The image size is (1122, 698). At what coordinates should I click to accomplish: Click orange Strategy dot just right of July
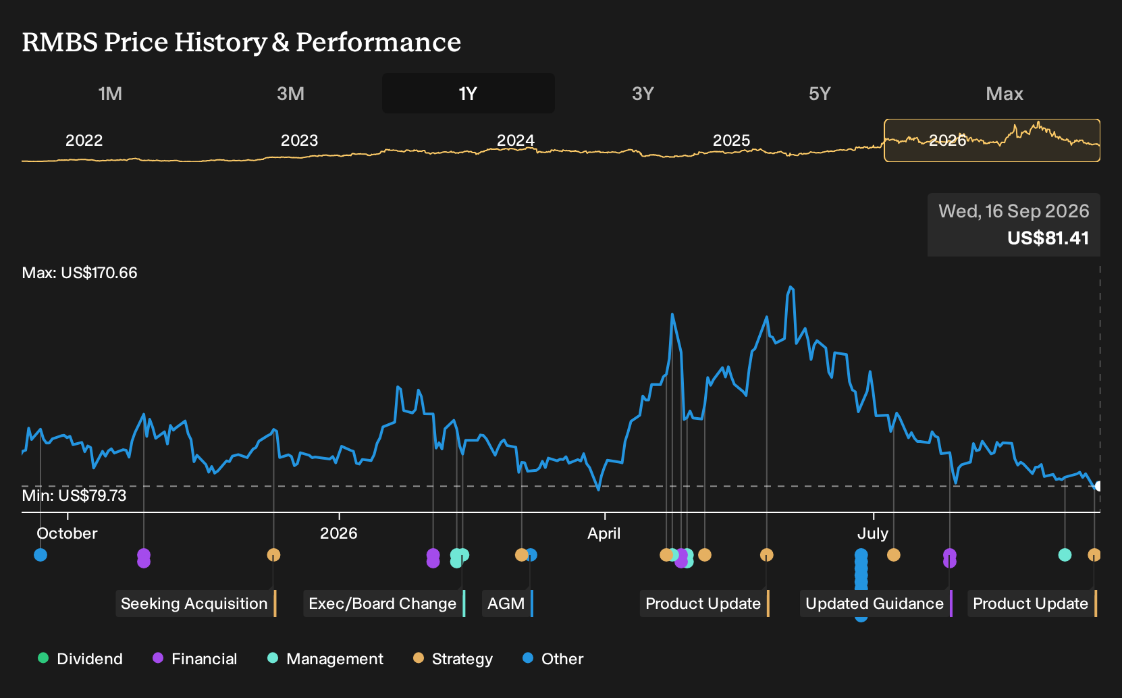(x=894, y=555)
